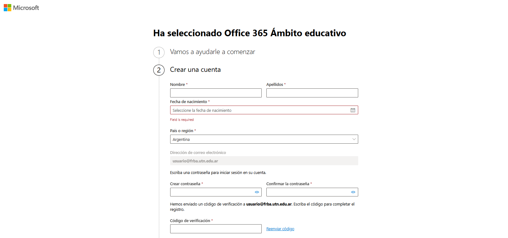The image size is (508, 238).
Task: Select the 'Crear una cuenta' step heading
Action: (x=195, y=70)
